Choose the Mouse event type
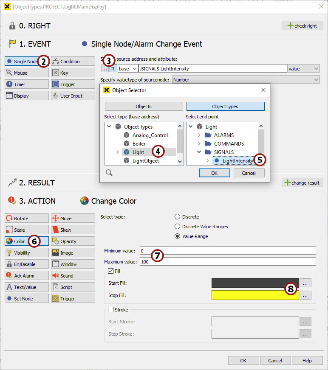 click(x=26, y=73)
